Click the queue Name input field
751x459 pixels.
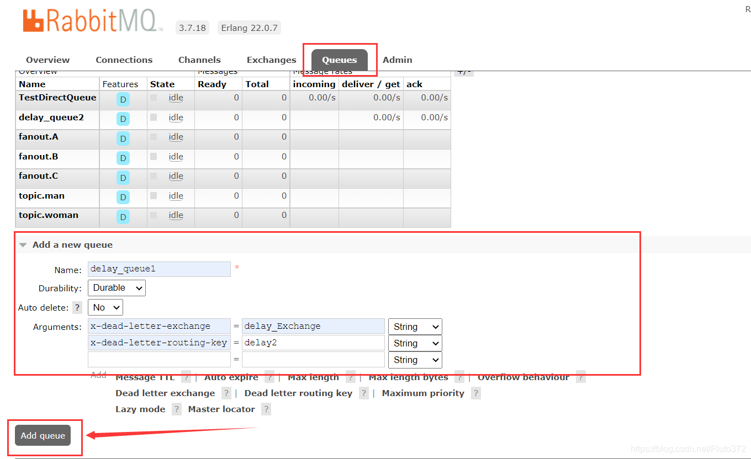coord(159,269)
